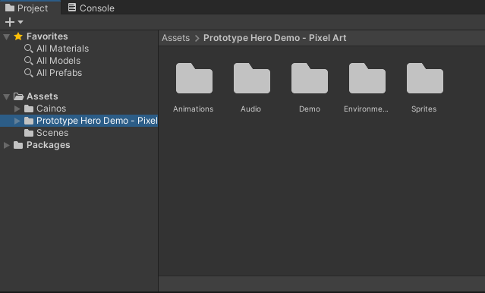485x293 pixels.
Task: Click Prototype Hero Demo - Pixel Art breadcrumb
Action: pos(275,38)
